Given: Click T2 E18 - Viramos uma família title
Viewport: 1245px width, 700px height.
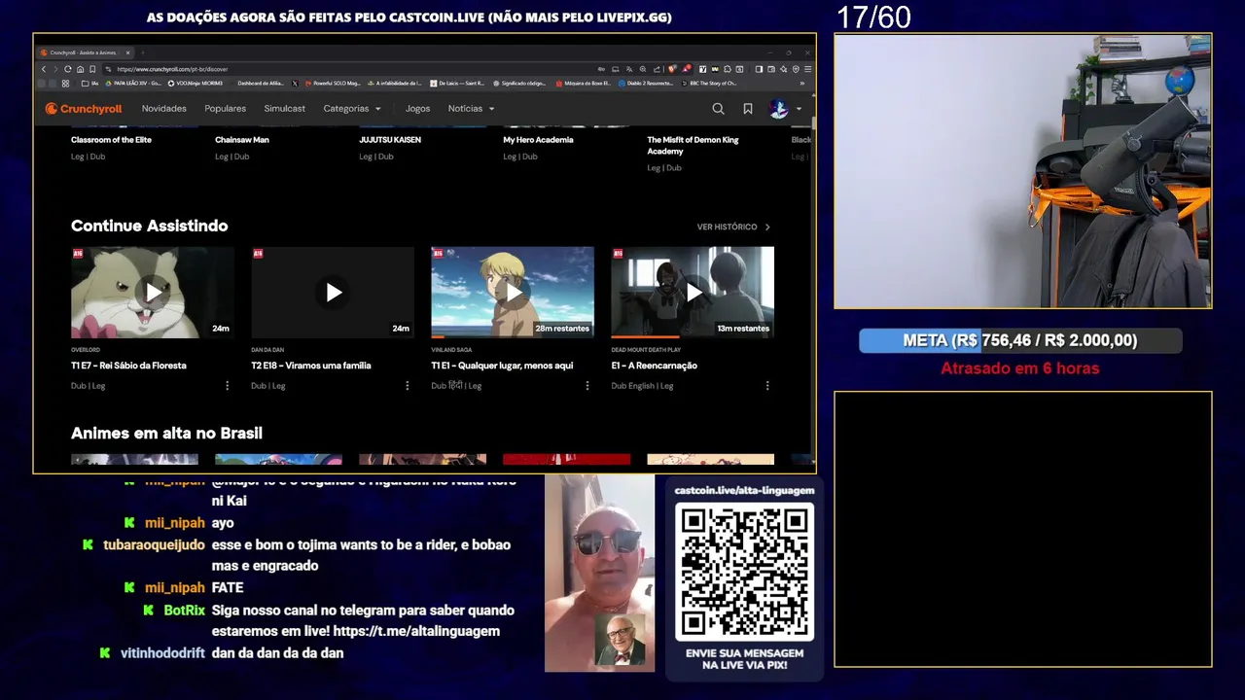Looking at the screenshot, I should click(311, 366).
